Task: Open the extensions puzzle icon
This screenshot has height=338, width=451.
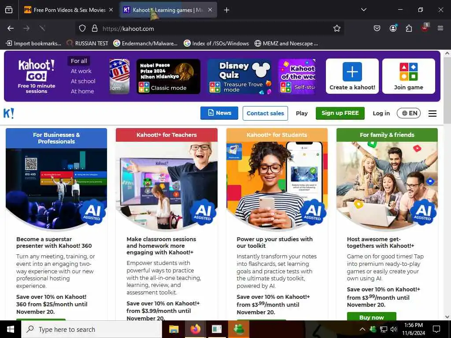Action: point(409,28)
